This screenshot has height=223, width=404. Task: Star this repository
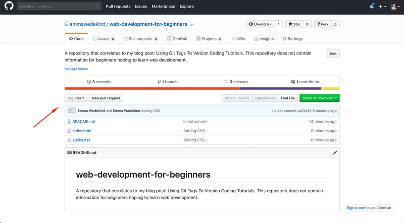click(294, 24)
